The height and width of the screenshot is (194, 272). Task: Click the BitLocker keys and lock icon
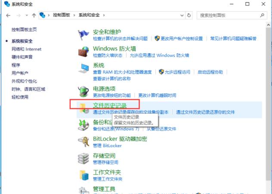(x=83, y=142)
